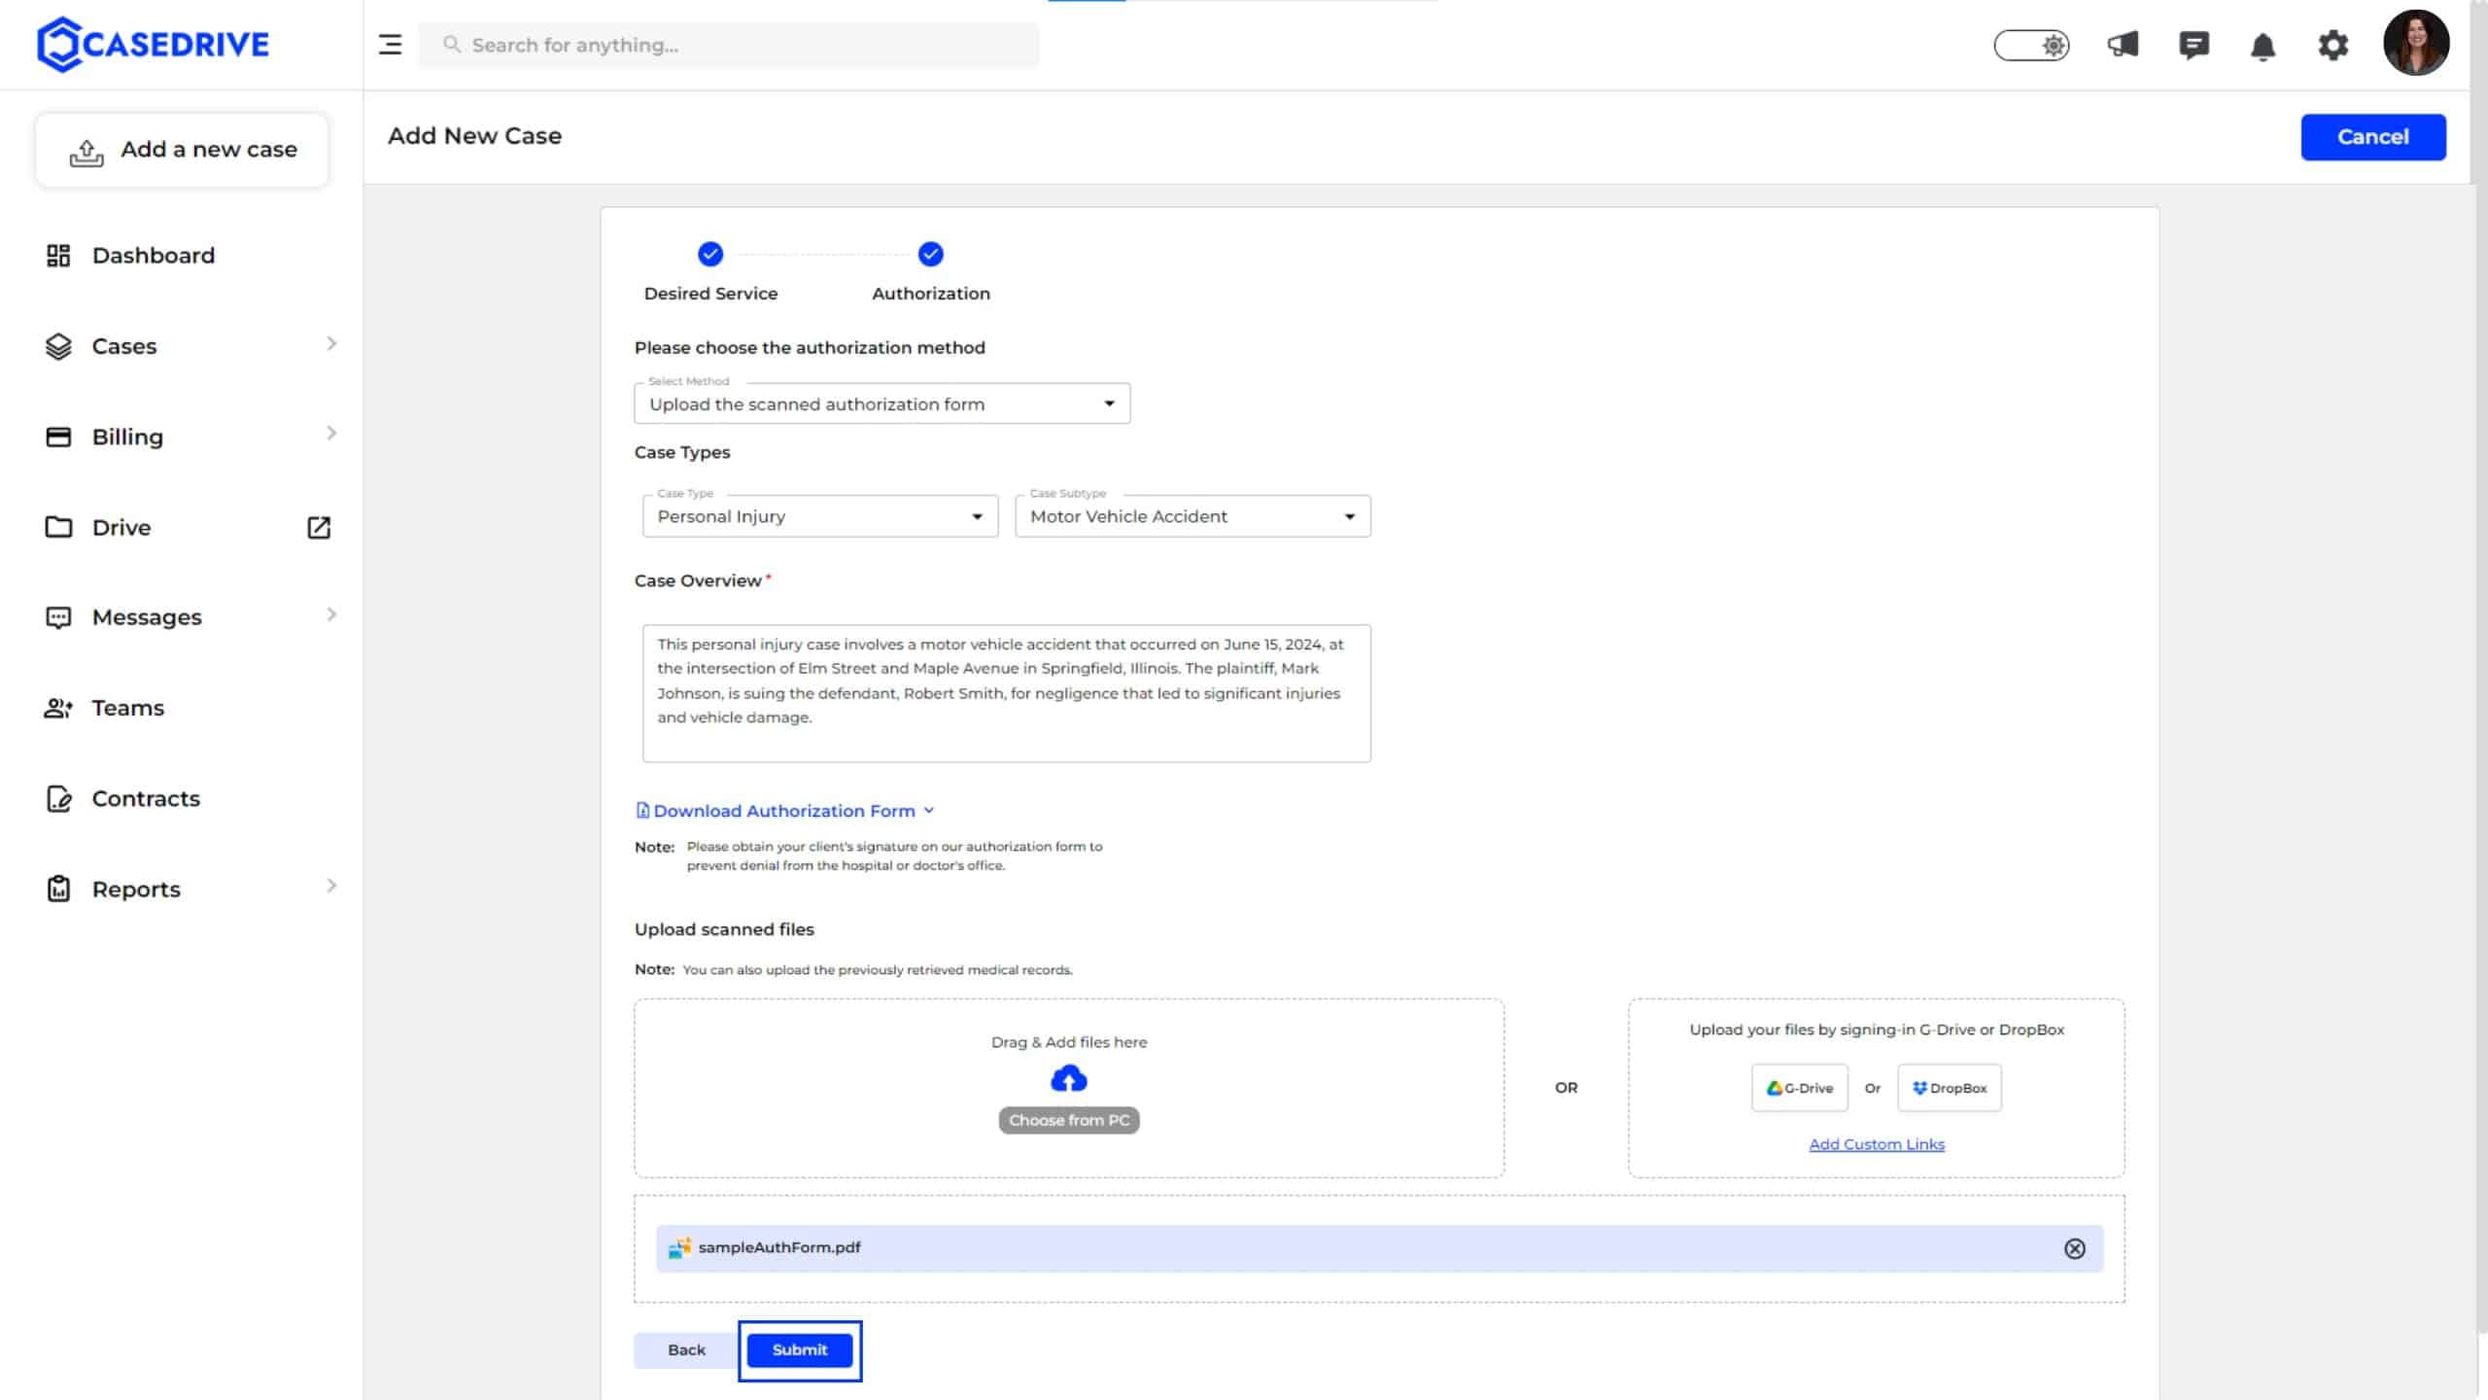Open Drive in sidebar
Screen dimensions: 2488x1400
(x=121, y=527)
